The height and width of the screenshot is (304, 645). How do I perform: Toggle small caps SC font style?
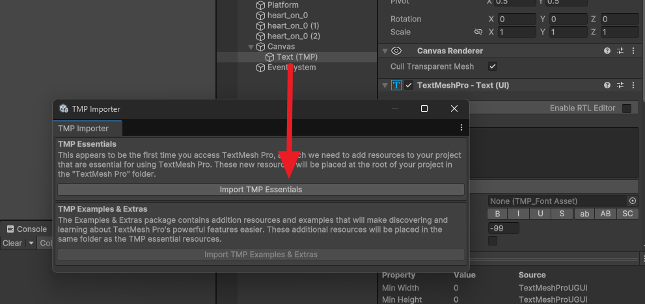[627, 214]
